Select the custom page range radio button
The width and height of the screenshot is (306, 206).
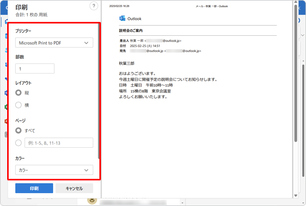tap(18, 143)
